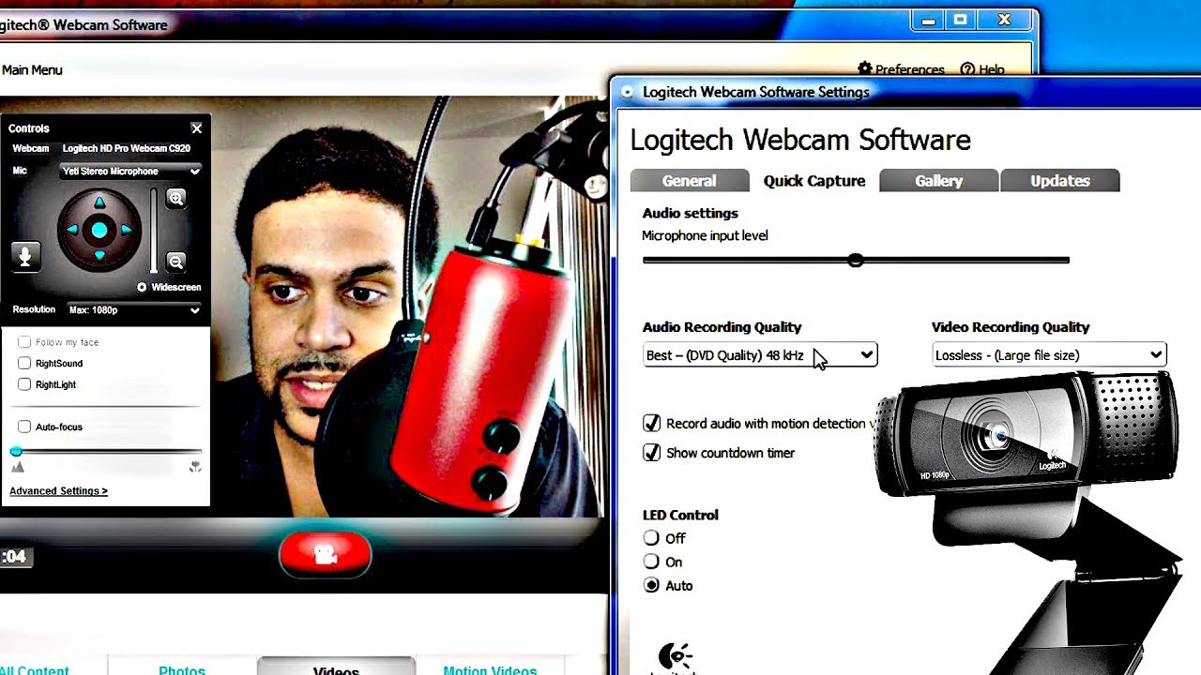
Task: Toggle the RightLight checkbox
Action: pyautogui.click(x=24, y=384)
